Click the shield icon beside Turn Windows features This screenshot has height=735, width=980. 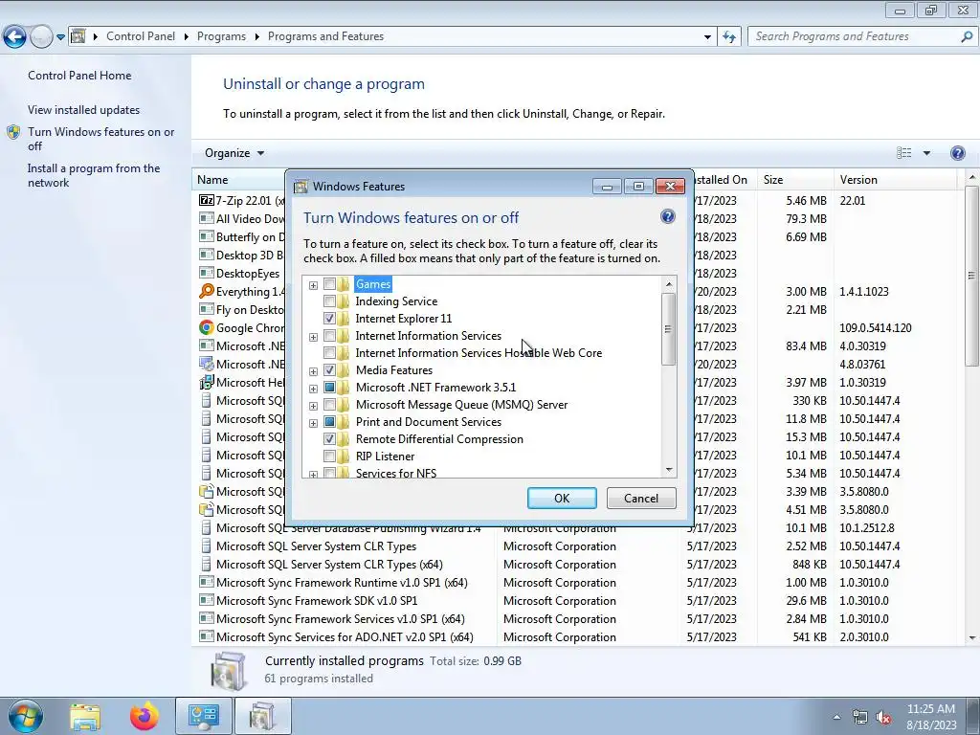13,132
